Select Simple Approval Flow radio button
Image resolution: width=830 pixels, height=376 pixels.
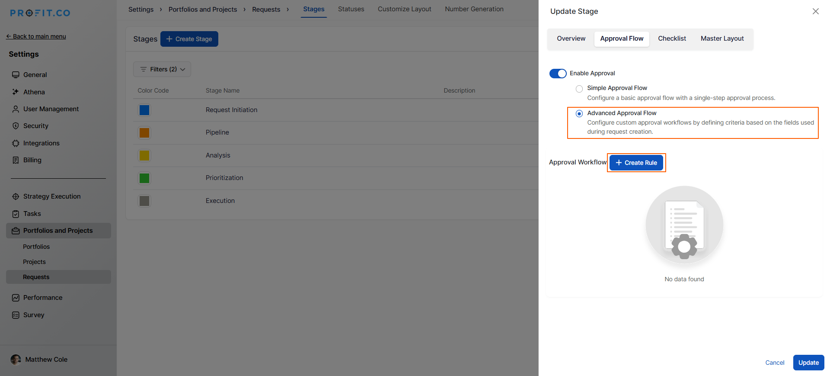[x=579, y=89]
